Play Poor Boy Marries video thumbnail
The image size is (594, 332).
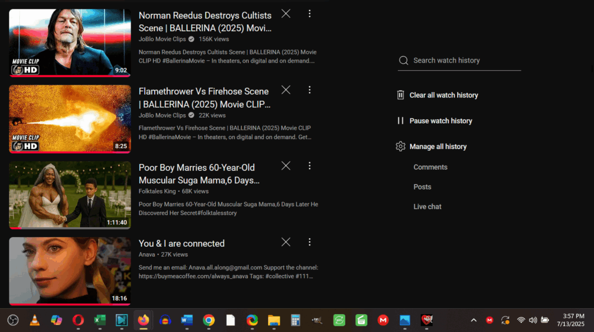[70, 195]
